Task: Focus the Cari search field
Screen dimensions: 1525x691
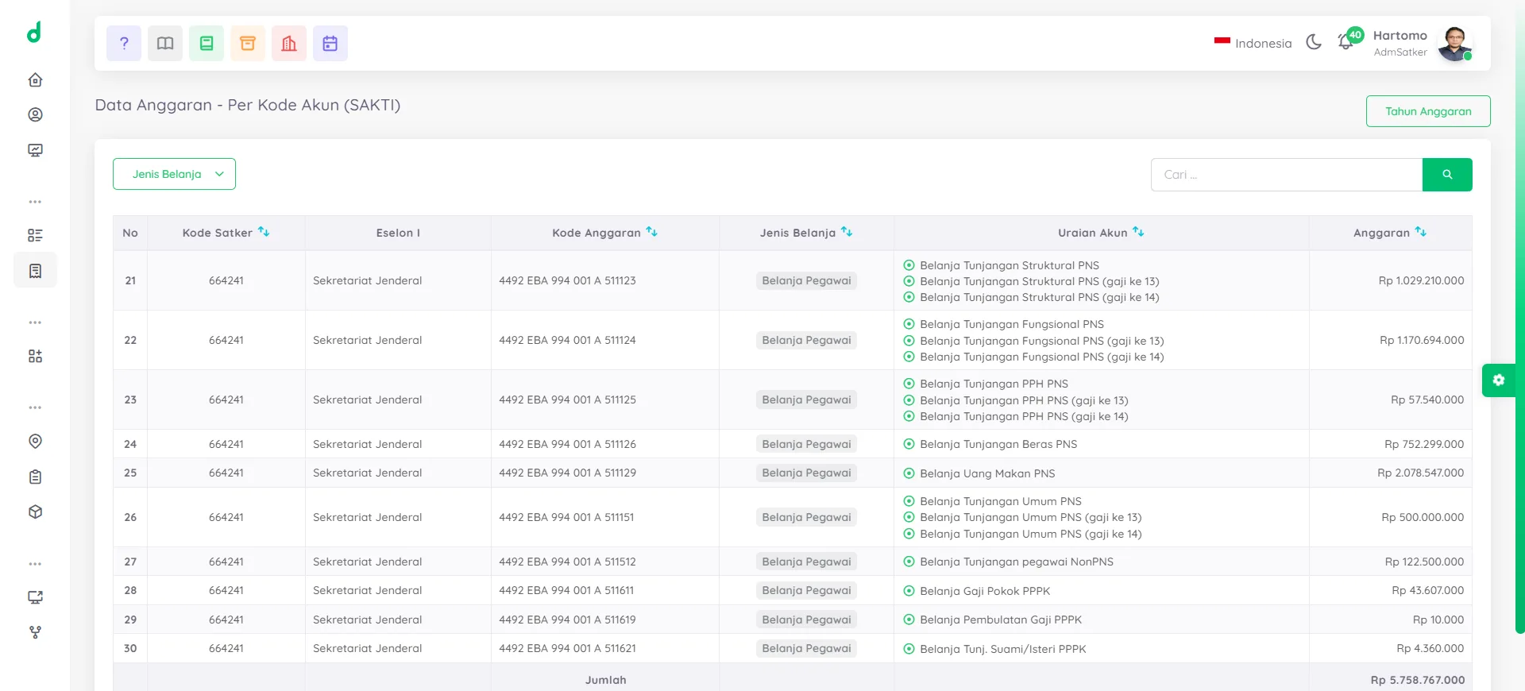Action: pos(1287,175)
